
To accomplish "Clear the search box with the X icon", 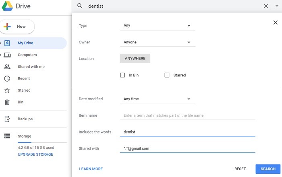I will point(266,6).
